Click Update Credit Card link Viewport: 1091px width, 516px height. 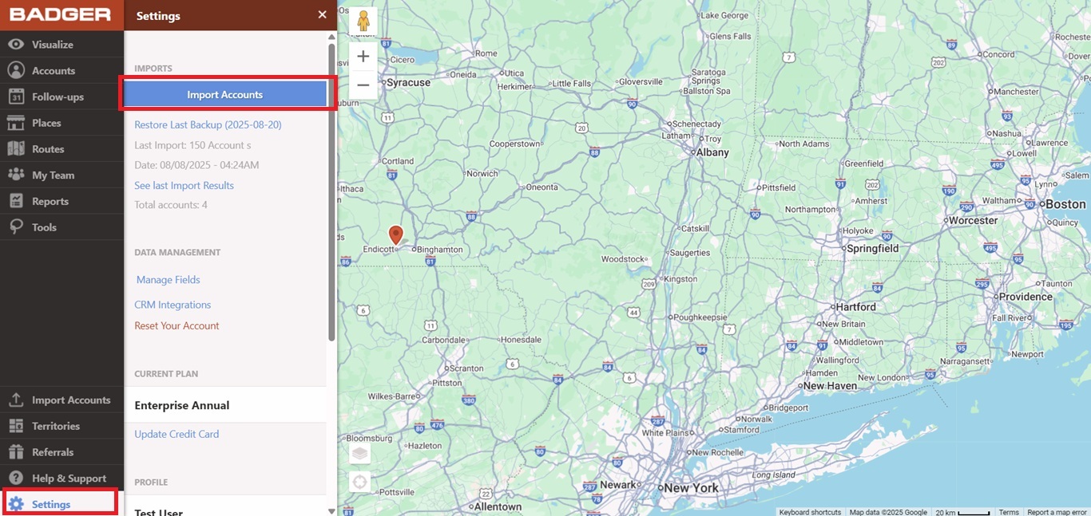click(x=177, y=434)
